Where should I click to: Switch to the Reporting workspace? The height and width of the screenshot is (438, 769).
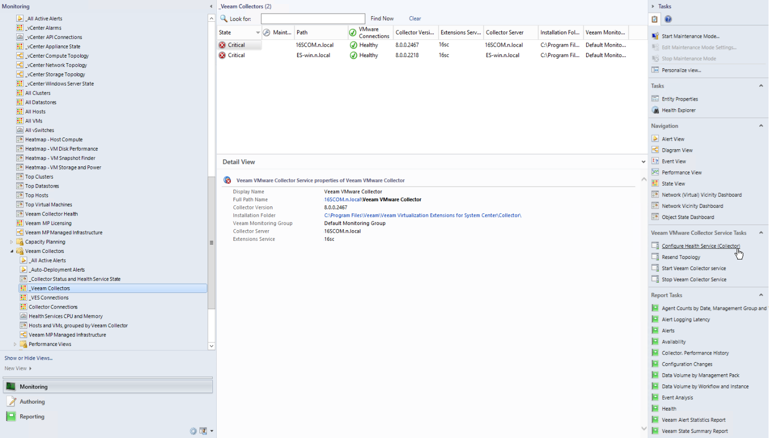click(108, 416)
